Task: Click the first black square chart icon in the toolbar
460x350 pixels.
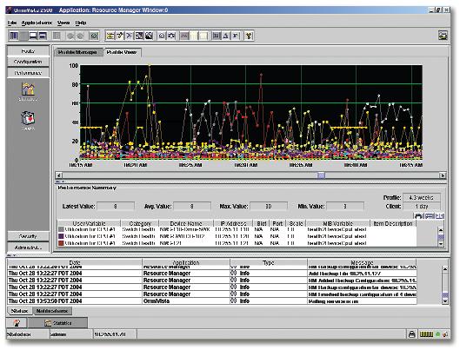Action: (139, 36)
